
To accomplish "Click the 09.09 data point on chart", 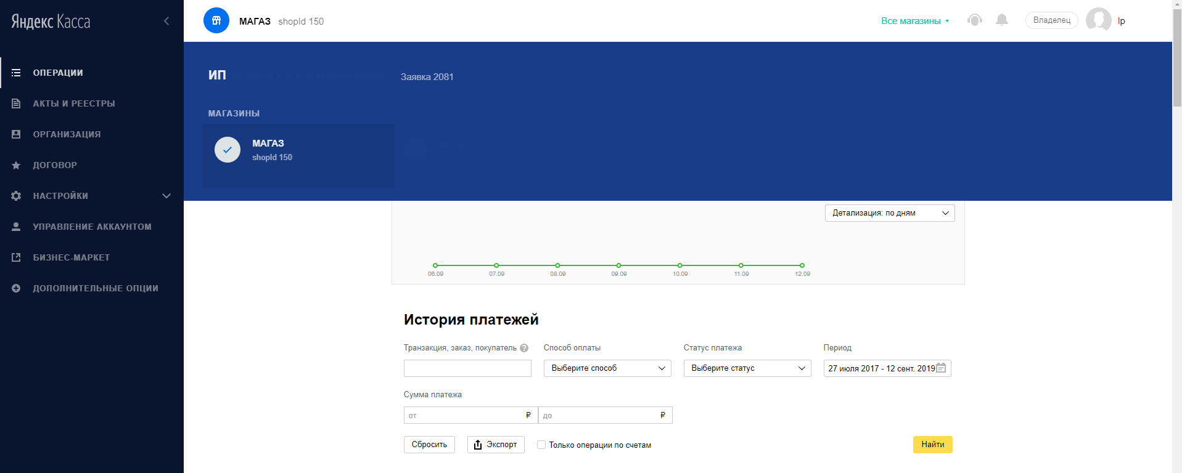I will coord(618,265).
